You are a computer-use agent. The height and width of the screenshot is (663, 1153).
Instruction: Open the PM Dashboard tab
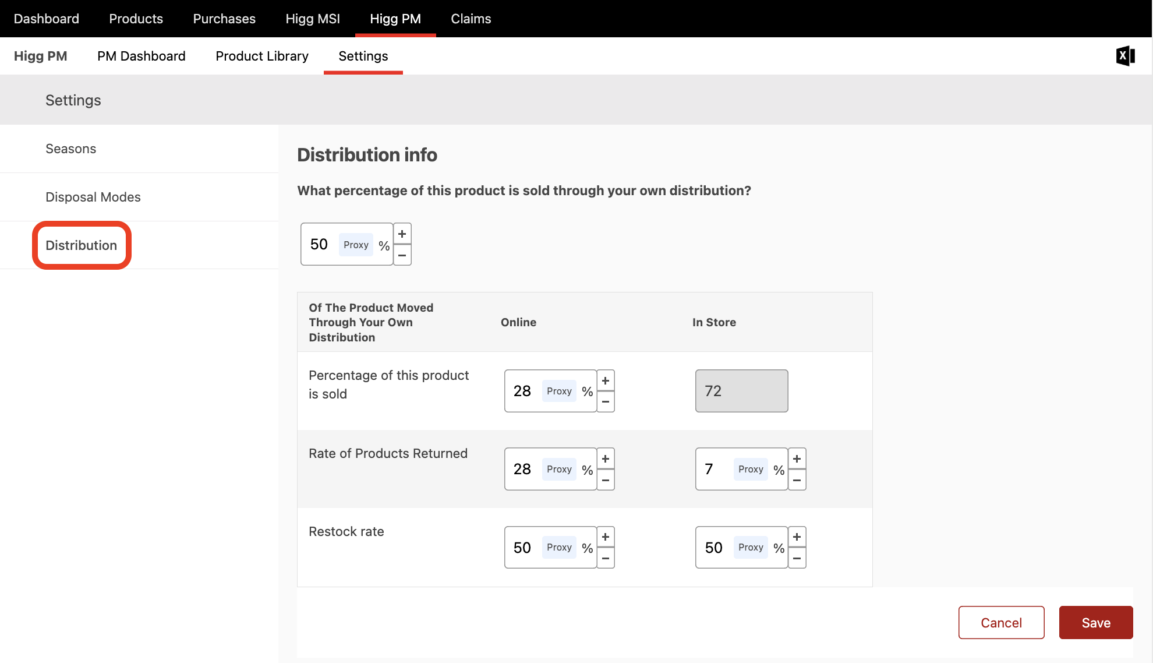pyautogui.click(x=142, y=56)
